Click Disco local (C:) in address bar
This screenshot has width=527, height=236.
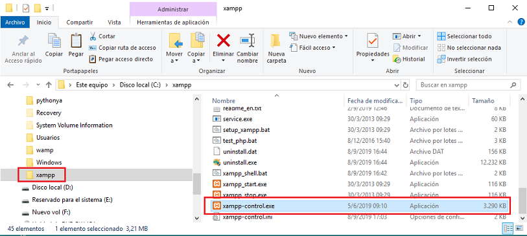tap(140, 85)
